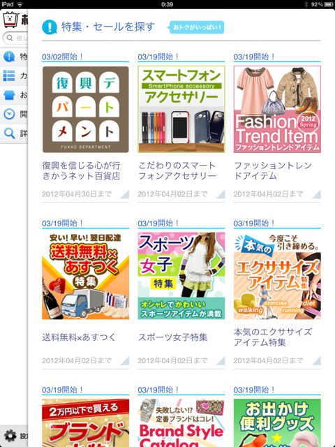Tap the おトクがいっぱい！ badge
Viewport: 335px width, 447px height.
(x=195, y=27)
